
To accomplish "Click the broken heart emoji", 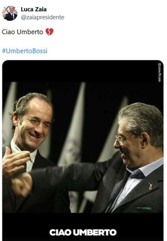I will click(x=49, y=32).
